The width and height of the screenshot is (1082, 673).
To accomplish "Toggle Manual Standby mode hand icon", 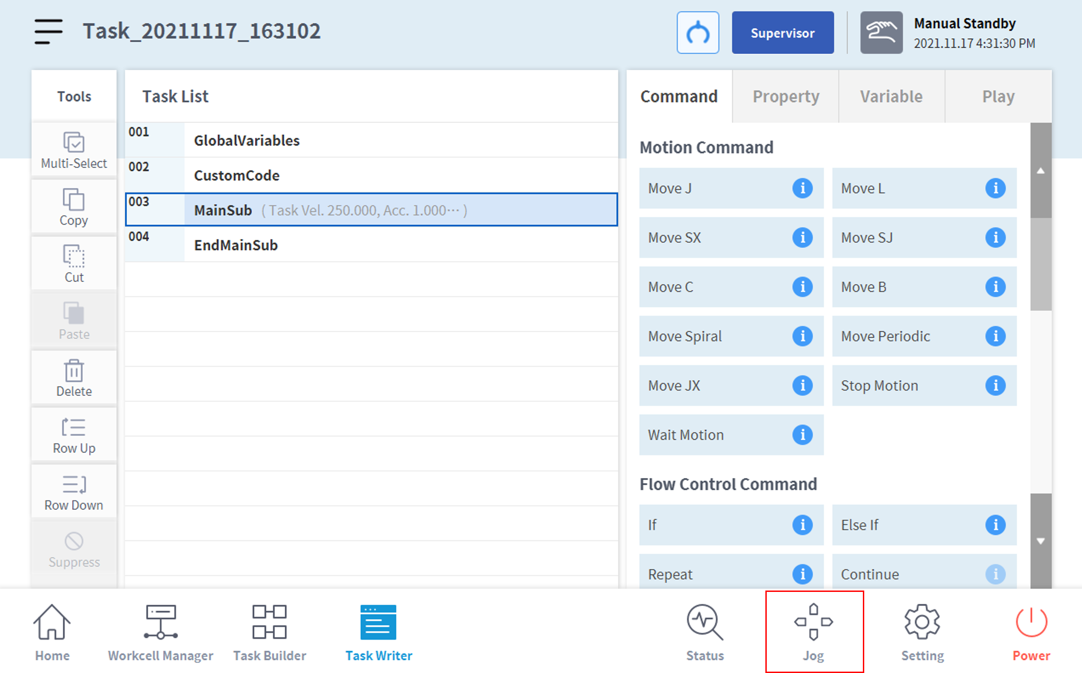I will pyautogui.click(x=881, y=33).
